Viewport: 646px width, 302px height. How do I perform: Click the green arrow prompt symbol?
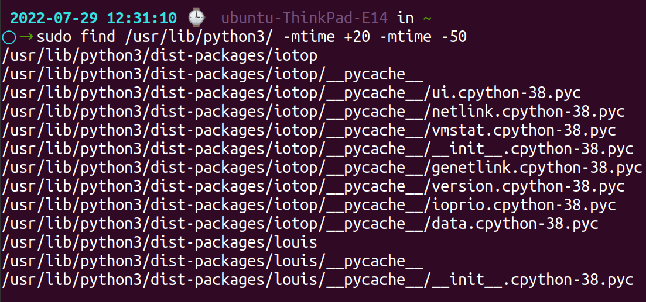click(26, 37)
